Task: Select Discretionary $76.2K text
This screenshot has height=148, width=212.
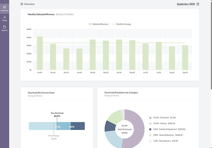Action: [x=166, y=141]
